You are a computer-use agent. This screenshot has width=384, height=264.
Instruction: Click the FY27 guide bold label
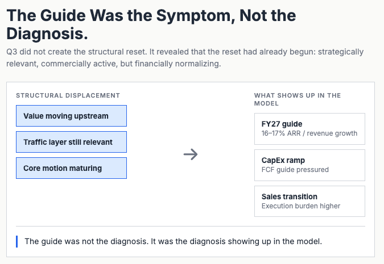[x=282, y=124]
